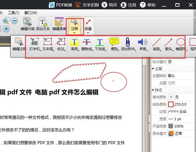
Task: Select the 声音 sound annotation tool
Action: point(143,44)
